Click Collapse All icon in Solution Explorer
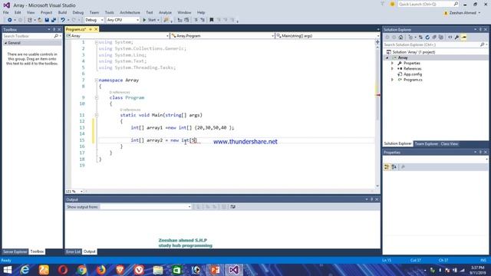Image resolution: width=491 pixels, height=276 pixels. point(434,38)
